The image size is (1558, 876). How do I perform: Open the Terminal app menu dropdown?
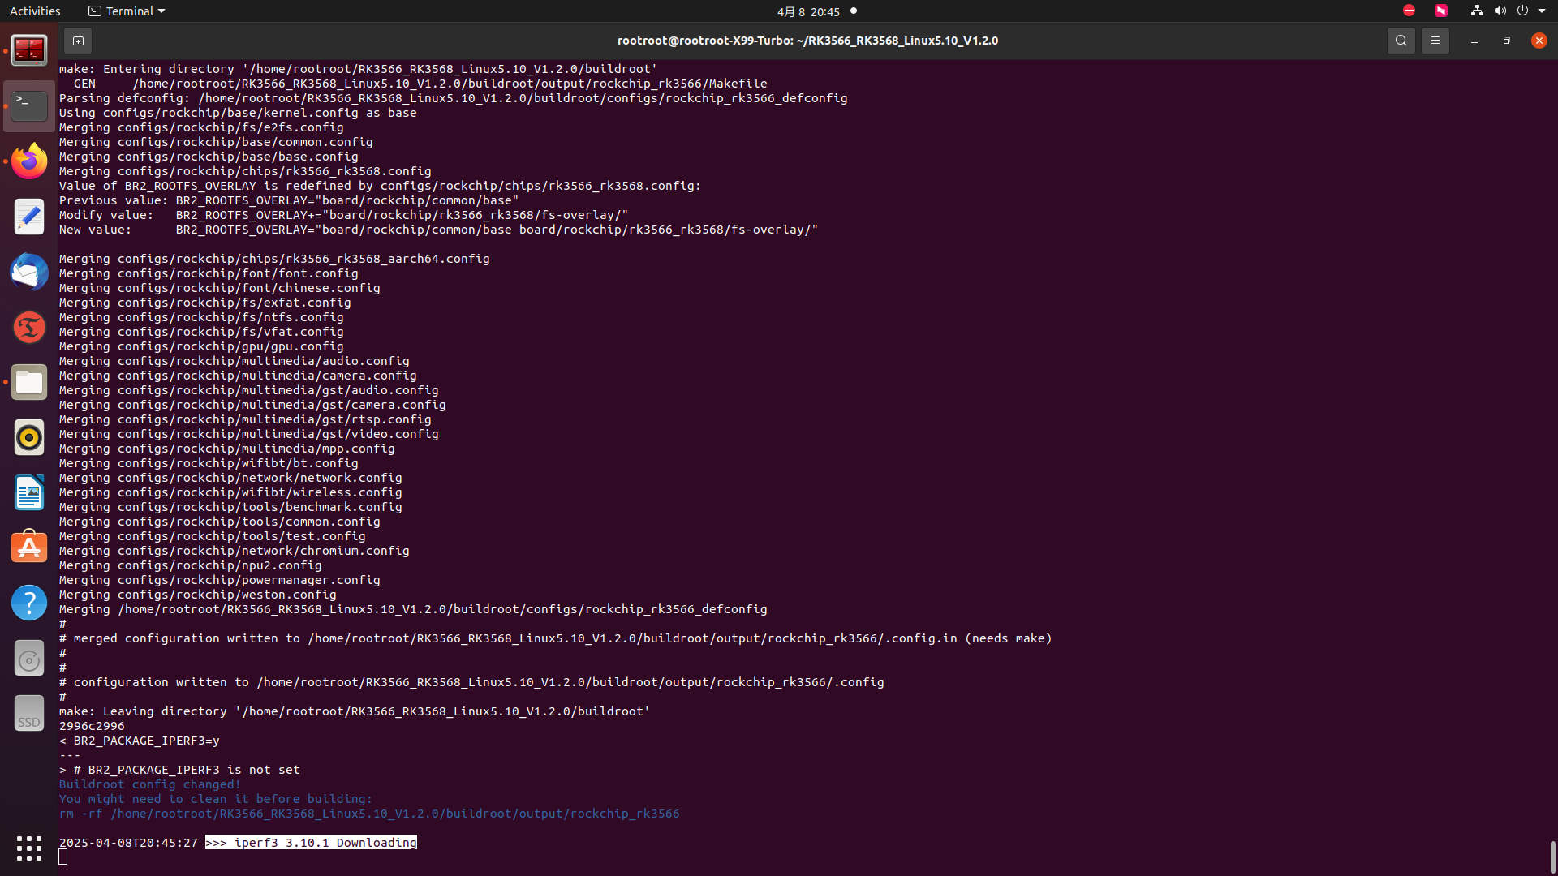coord(127,11)
